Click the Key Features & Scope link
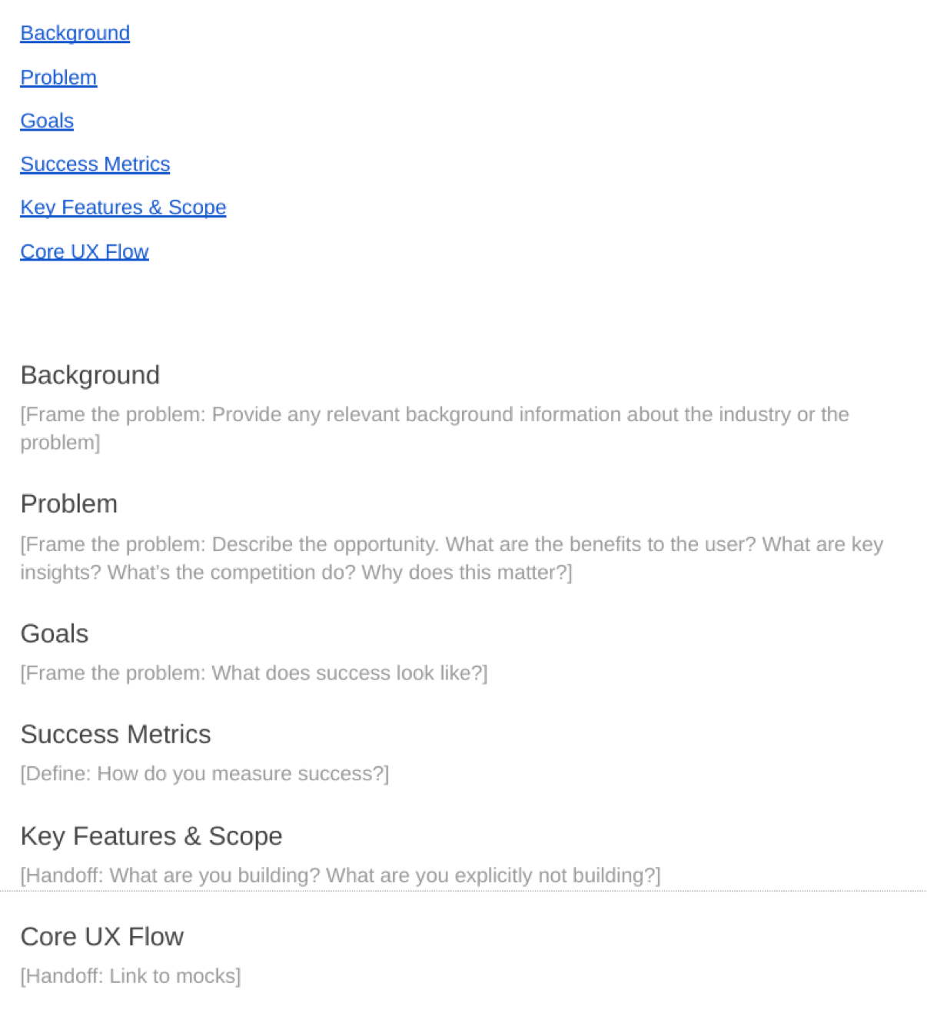Viewport: 927px width, 1023px height. [x=123, y=208]
